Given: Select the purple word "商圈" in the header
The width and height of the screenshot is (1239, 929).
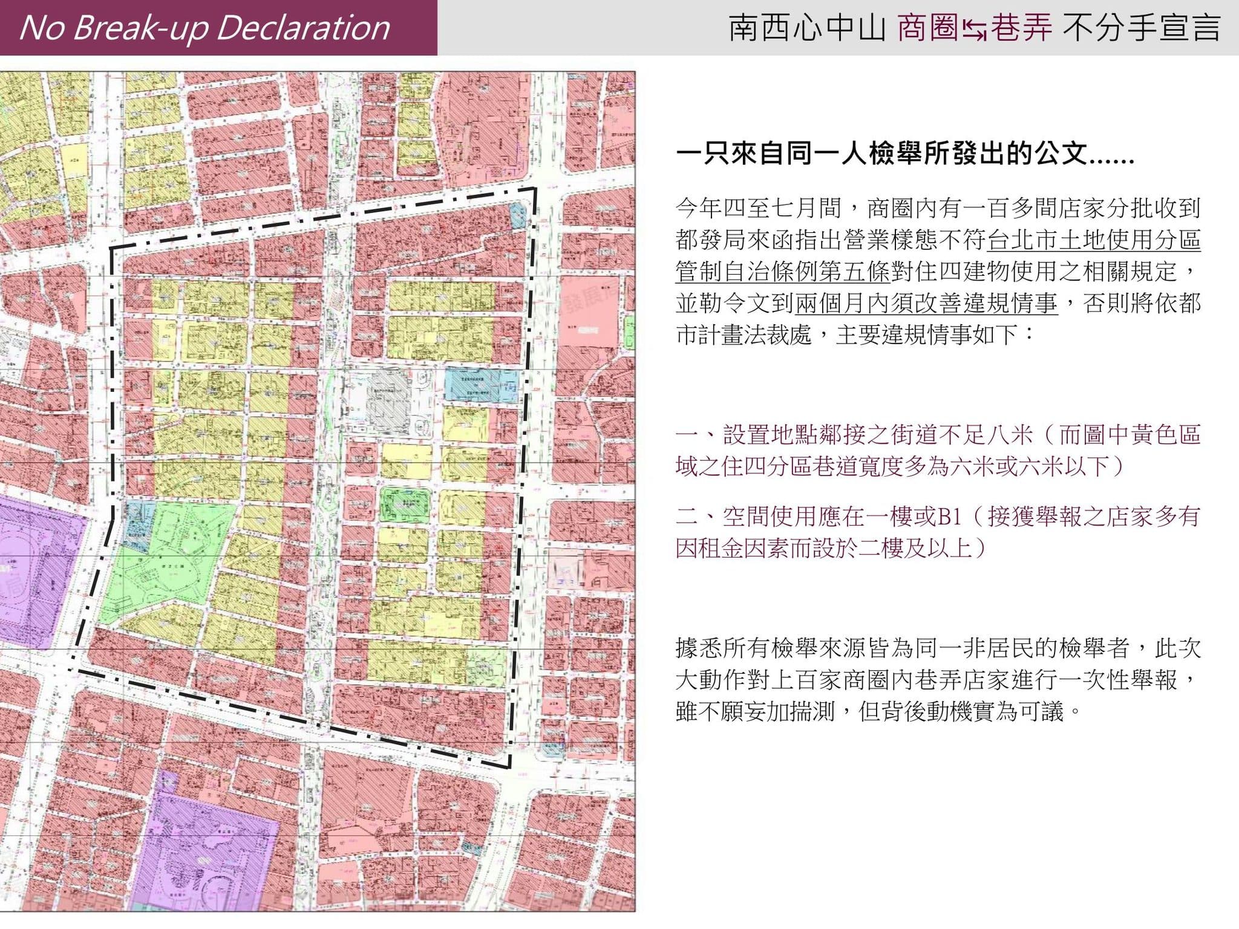Looking at the screenshot, I should (927, 28).
